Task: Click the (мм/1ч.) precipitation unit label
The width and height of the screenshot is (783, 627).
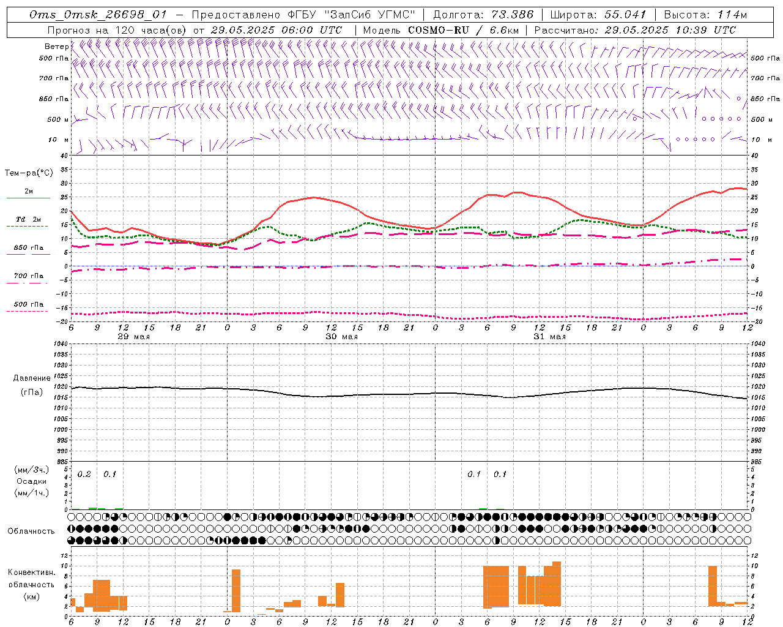Action: point(31,493)
